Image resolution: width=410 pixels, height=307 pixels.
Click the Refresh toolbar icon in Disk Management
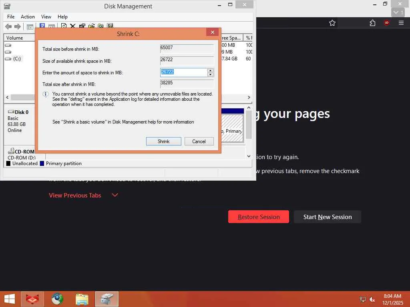pyautogui.click(x=64, y=26)
